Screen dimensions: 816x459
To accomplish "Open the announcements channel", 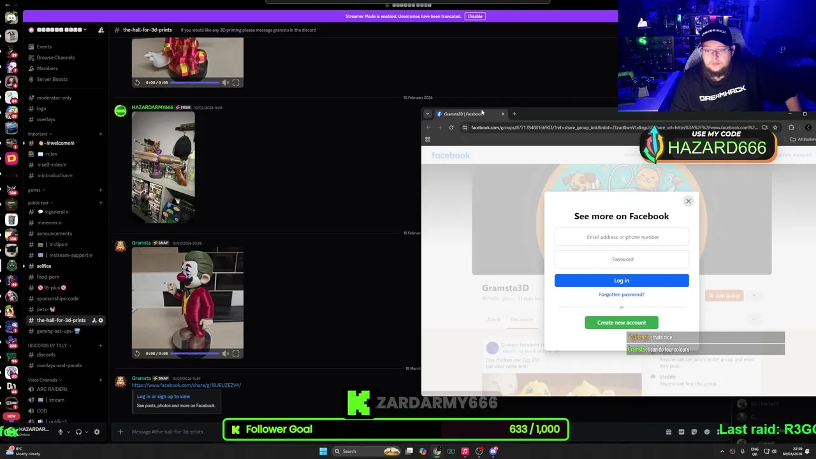I will click(x=54, y=233).
